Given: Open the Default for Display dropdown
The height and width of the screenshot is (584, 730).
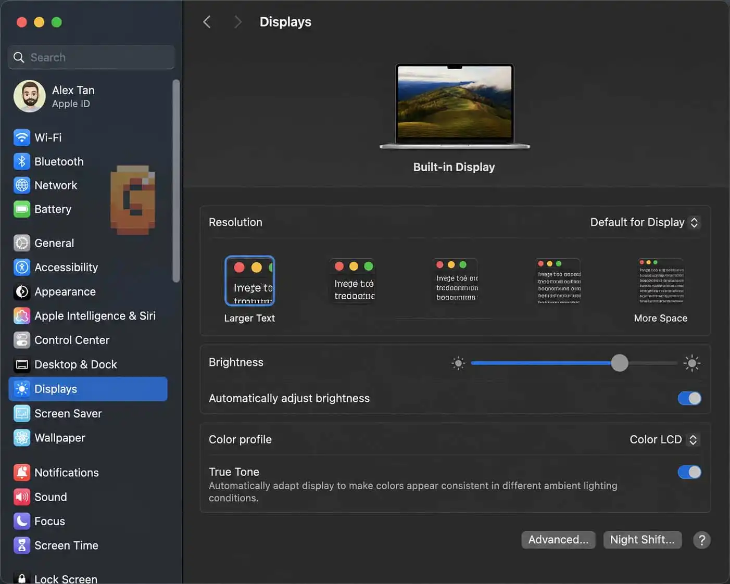Looking at the screenshot, I should pyautogui.click(x=645, y=222).
